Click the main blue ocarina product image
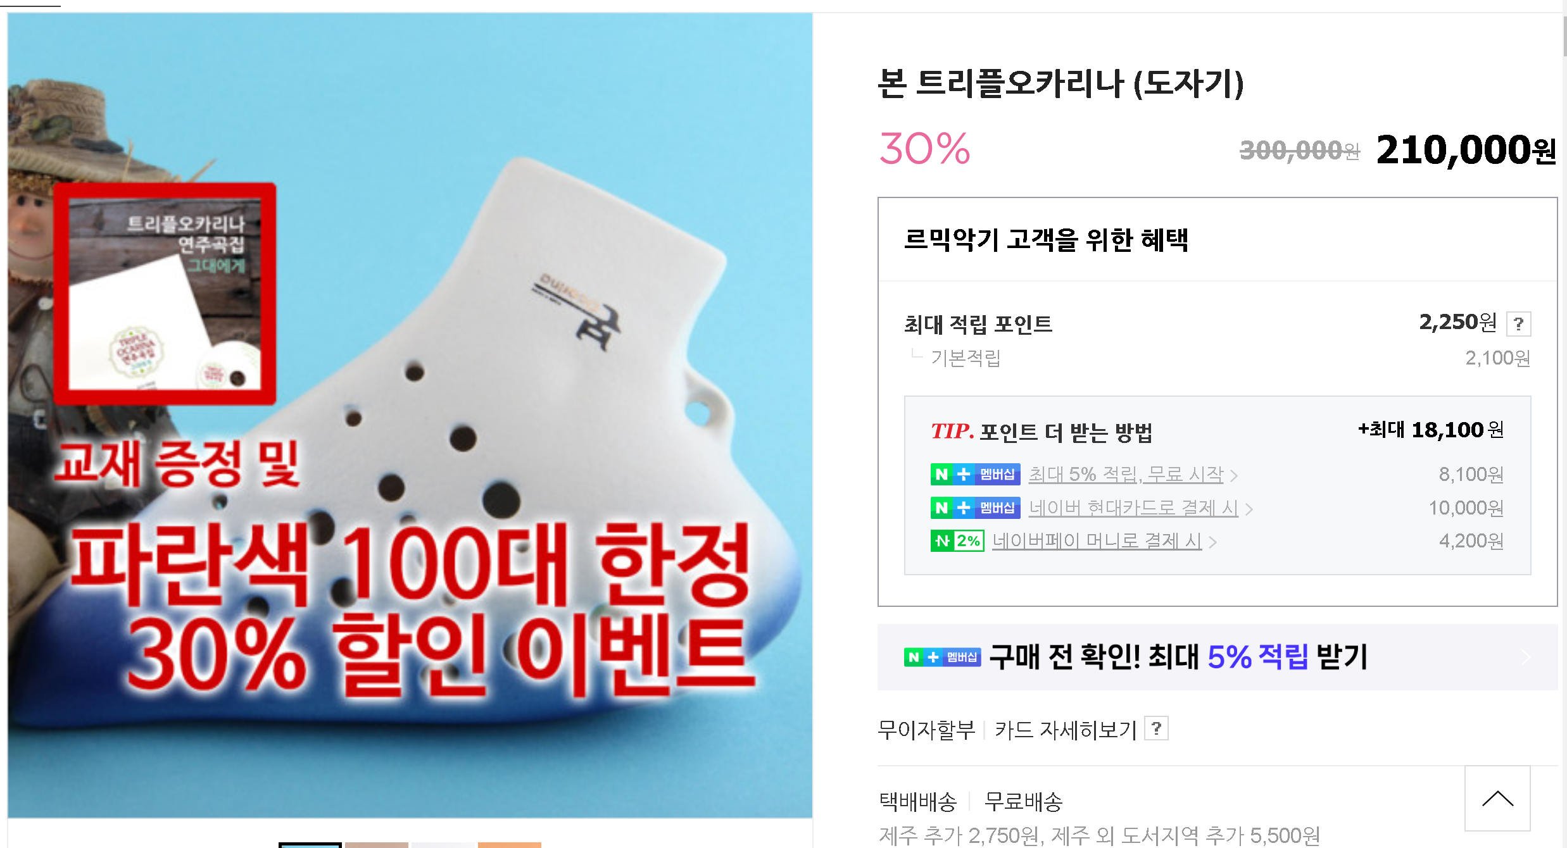The width and height of the screenshot is (1567, 848). point(410,415)
